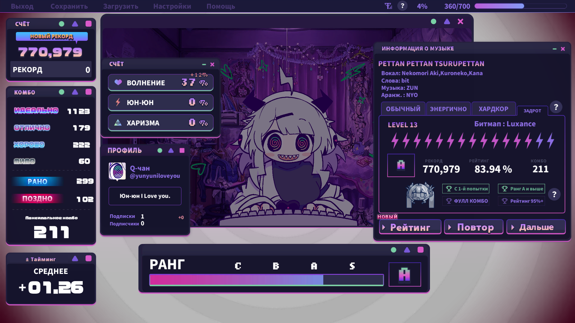Switch to the ЗАДРОТ difficulty tab
The image size is (575, 323).
532,111
